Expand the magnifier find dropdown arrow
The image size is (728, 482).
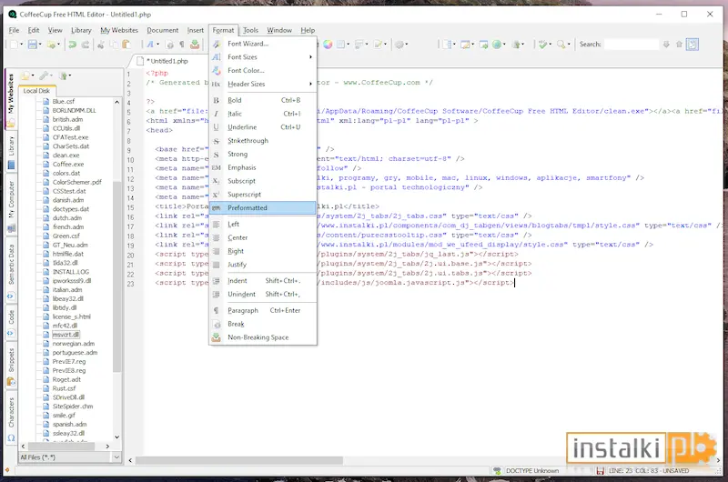569,45
